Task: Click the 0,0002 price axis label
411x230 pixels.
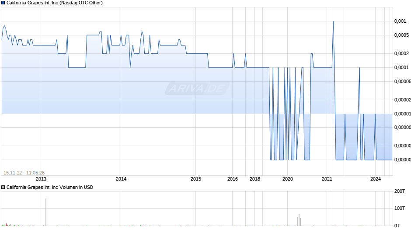Action: pos(401,53)
